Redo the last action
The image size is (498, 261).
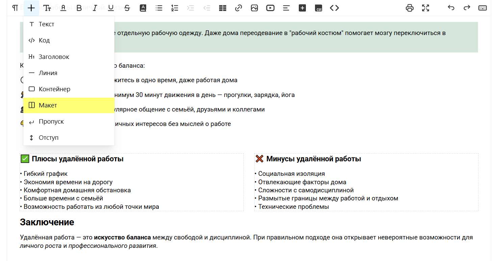point(467,8)
